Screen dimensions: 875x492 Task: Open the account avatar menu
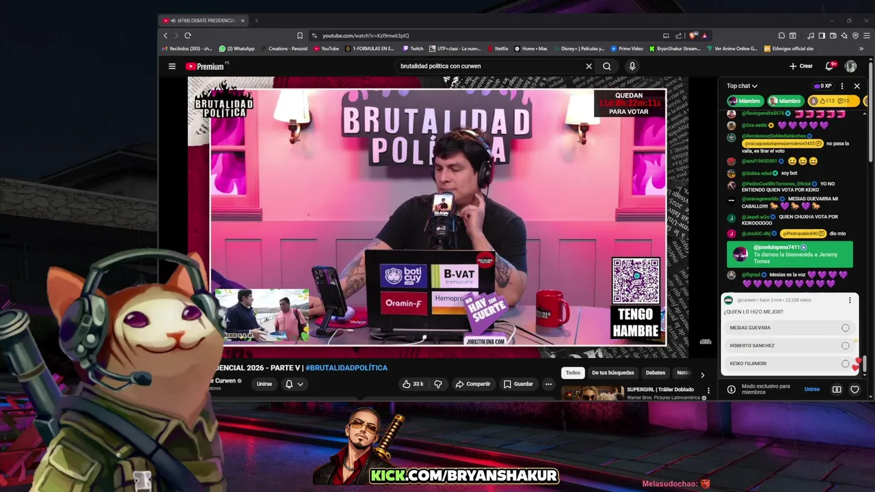850,66
